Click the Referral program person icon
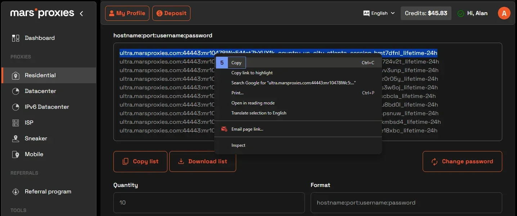517x216 pixels. 15,192
